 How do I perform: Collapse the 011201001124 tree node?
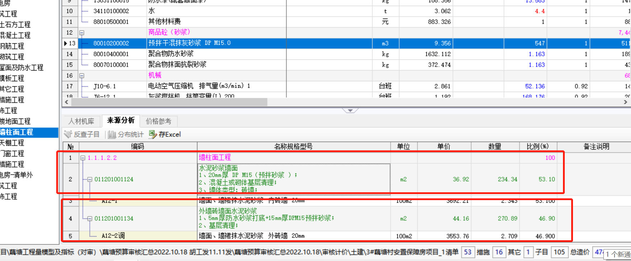pos(90,179)
